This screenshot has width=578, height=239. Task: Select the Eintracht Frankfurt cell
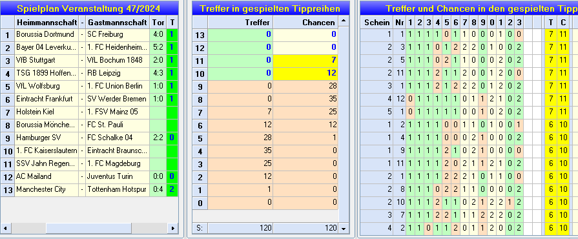(46, 99)
